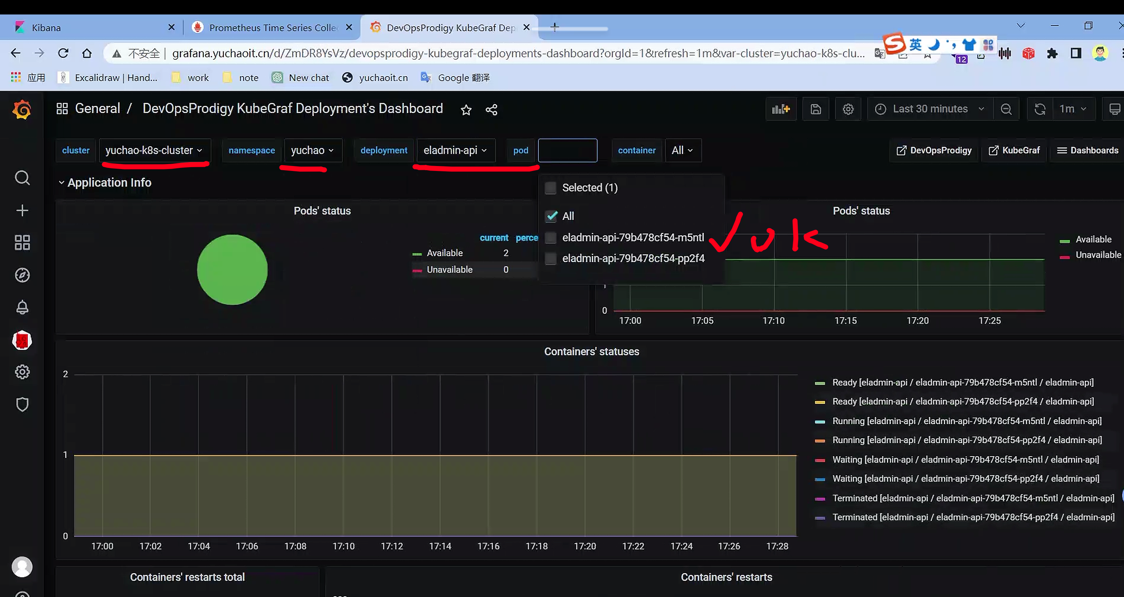Click the Add panel icon in toolbar

coord(781,109)
